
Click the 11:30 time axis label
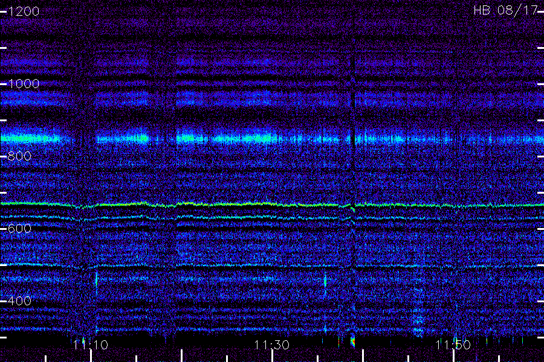pos(271,345)
